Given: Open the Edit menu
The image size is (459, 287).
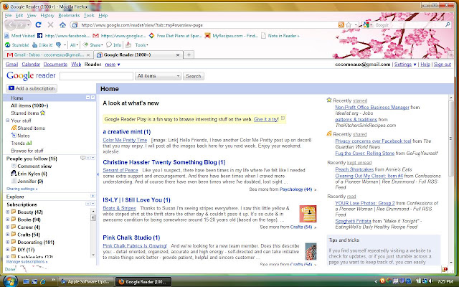Looking at the screenshot, I should 19,16.
